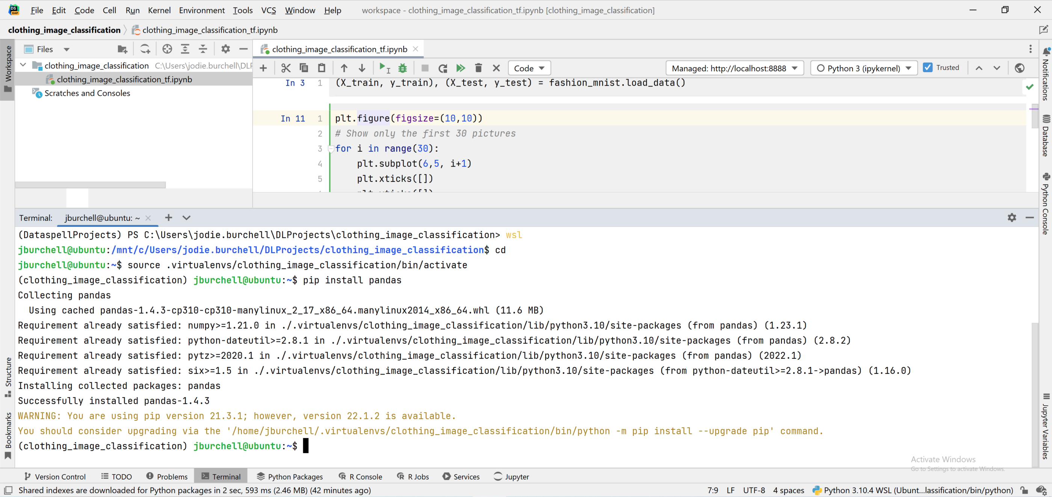Click the add new terminal icon
The width and height of the screenshot is (1052, 497).
(168, 217)
